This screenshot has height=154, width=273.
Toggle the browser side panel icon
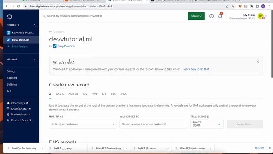tap(257, 6)
